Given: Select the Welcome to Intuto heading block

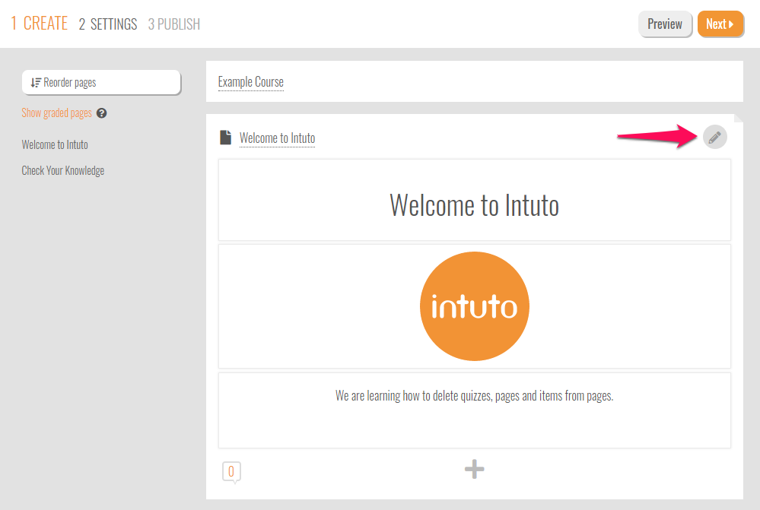Looking at the screenshot, I should (475, 204).
